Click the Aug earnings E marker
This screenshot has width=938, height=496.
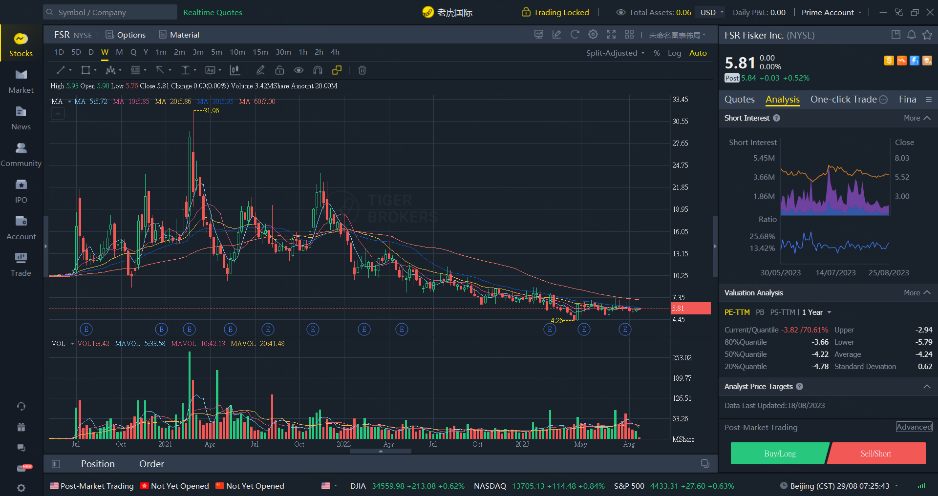coord(625,330)
